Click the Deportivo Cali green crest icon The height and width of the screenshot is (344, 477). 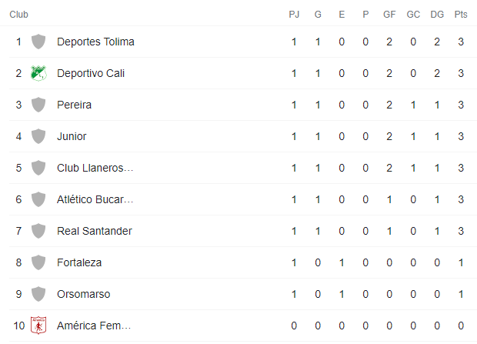click(38, 73)
